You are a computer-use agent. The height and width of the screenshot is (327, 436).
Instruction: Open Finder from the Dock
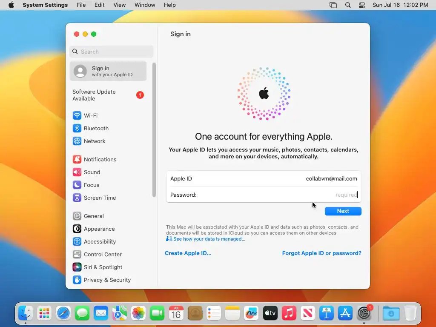point(25,313)
